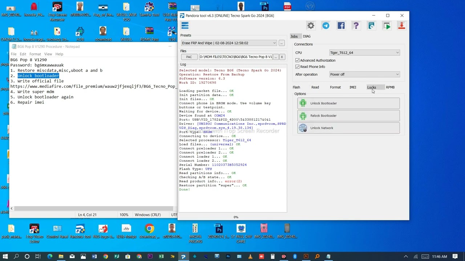Viewport: 465px width, 261px height.
Task: Click the Unlock Network button
Action: pos(348,128)
